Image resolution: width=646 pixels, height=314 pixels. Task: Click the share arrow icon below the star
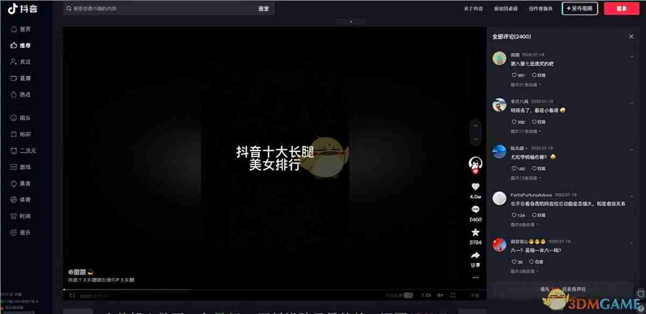[x=475, y=255]
